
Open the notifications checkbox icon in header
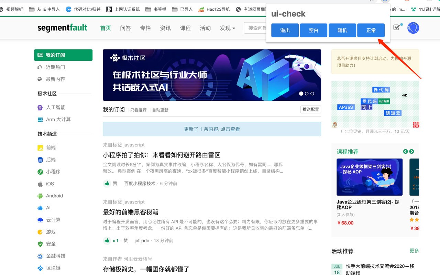[397, 27]
